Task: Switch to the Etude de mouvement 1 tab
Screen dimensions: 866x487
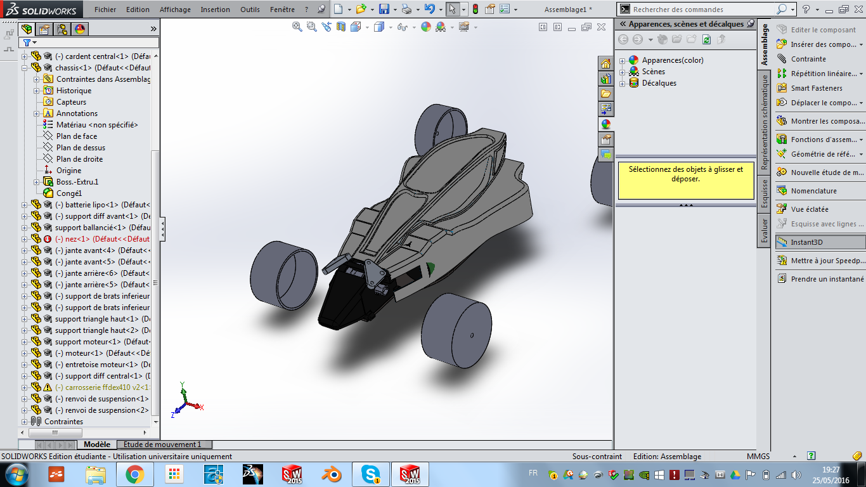Action: click(162, 445)
